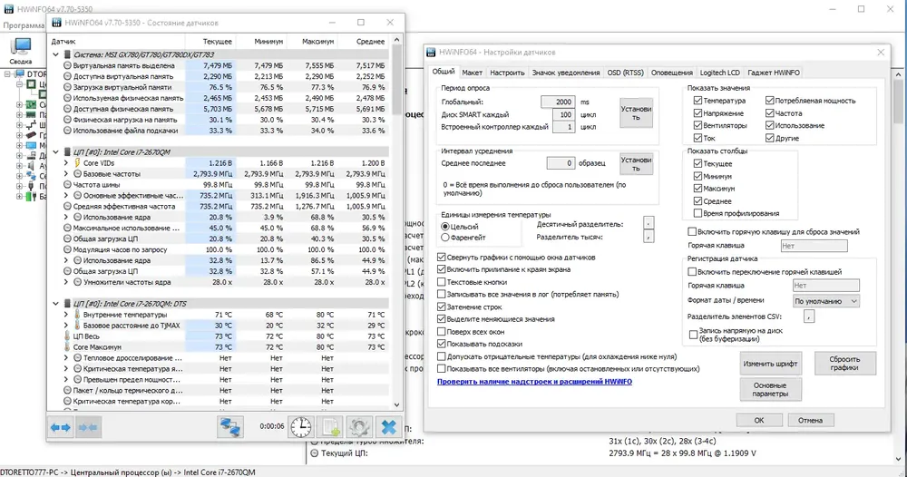The height and width of the screenshot is (477, 907).
Task: Click the Разделитель элементов CSV field
Action: click(809, 316)
